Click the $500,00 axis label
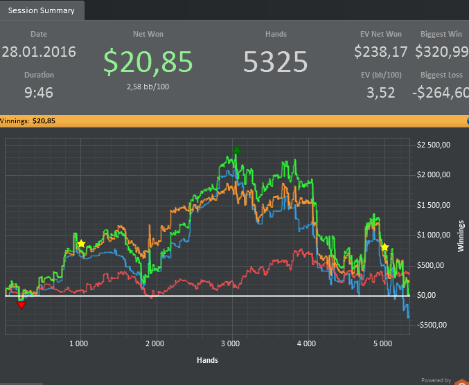This screenshot has height=385, width=469. click(x=430, y=265)
